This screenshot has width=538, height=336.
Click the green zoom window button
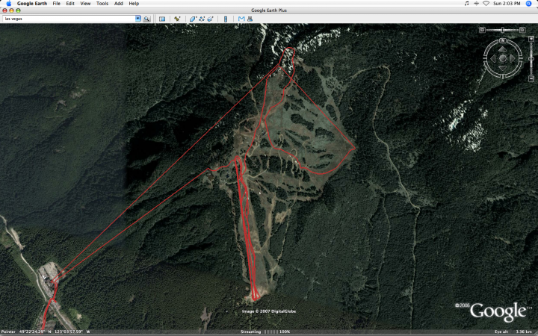point(18,10)
